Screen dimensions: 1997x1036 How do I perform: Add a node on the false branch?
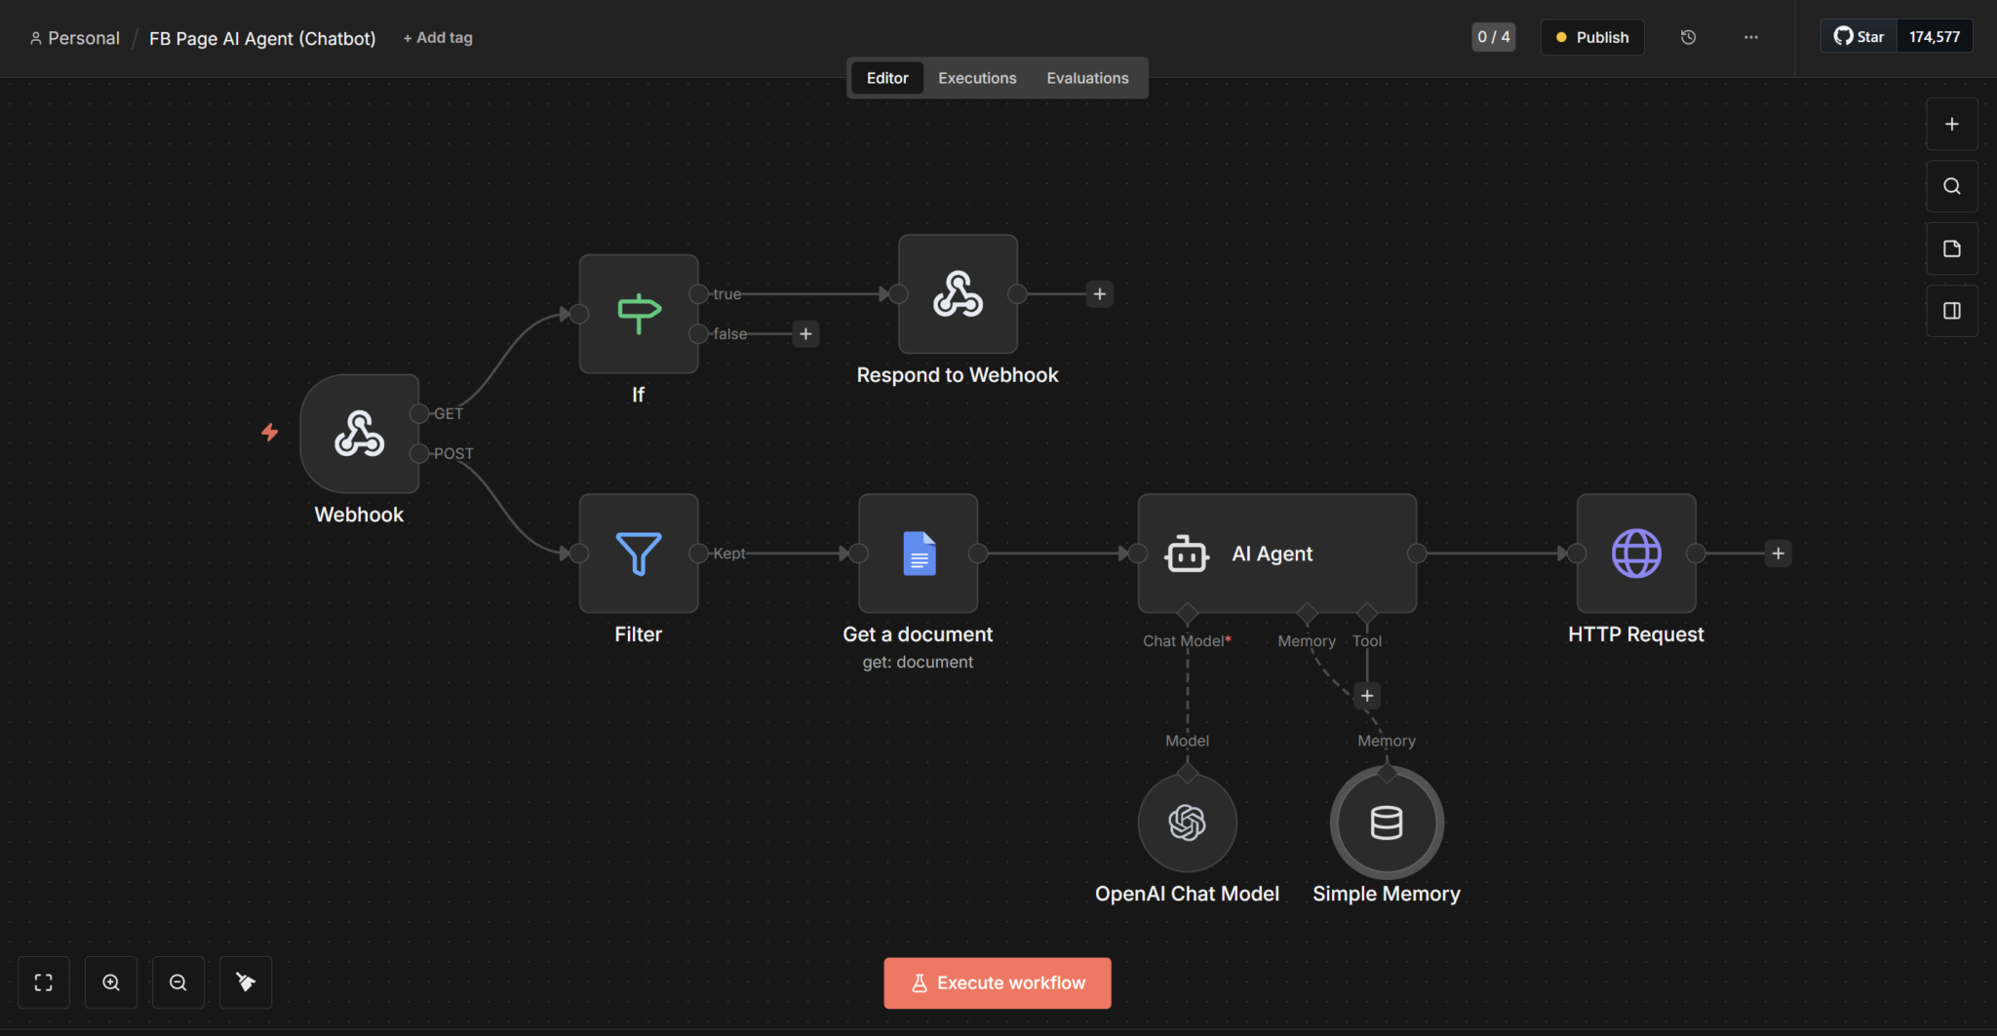click(x=805, y=333)
